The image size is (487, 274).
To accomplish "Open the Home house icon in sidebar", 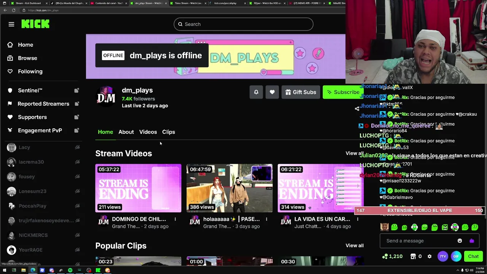I will [10, 45].
